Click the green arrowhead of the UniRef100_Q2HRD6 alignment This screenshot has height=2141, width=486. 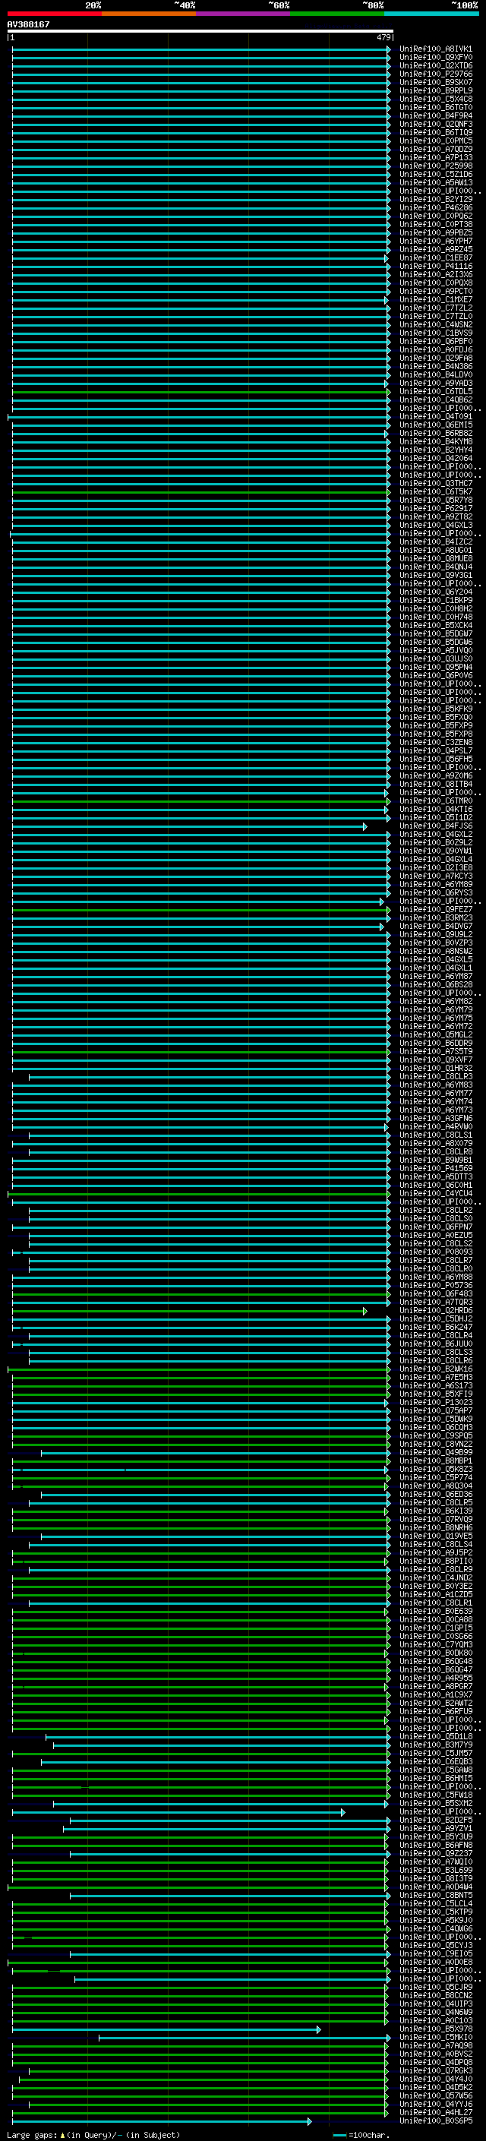click(x=364, y=1311)
